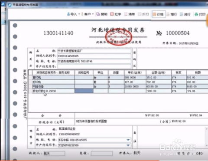Select the 折扣行 discount row name cell
Viewport: 208px width, 161px height.
pyautogui.click(x=53, y=91)
